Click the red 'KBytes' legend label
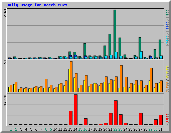Screen dimensions: 171x133 (167, 119)
